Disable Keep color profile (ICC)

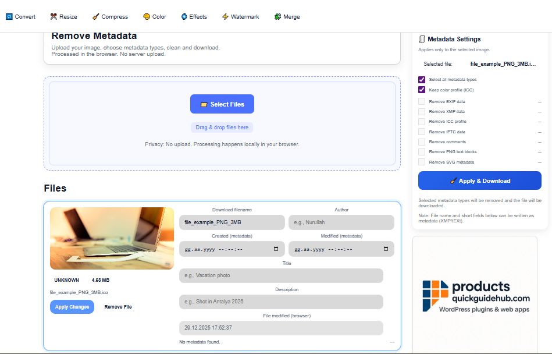tap(422, 90)
